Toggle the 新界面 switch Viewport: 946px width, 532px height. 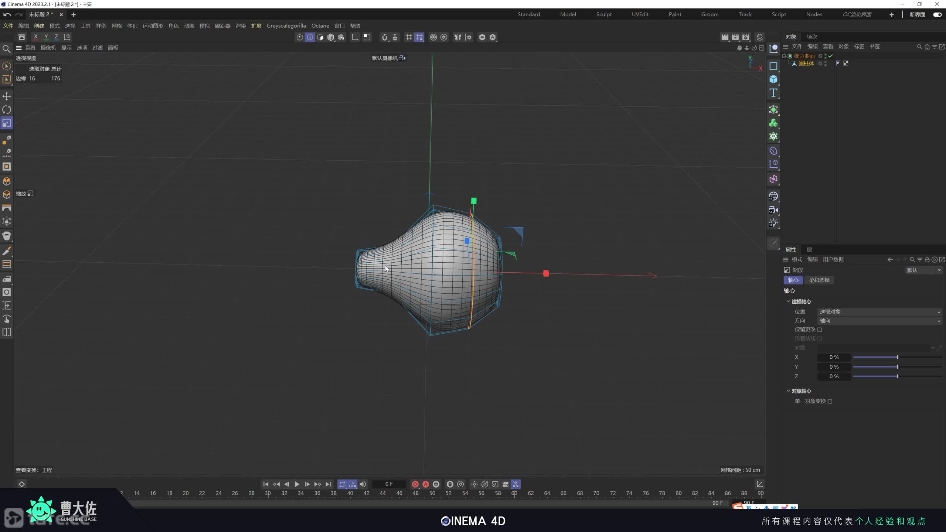pyautogui.click(x=937, y=14)
